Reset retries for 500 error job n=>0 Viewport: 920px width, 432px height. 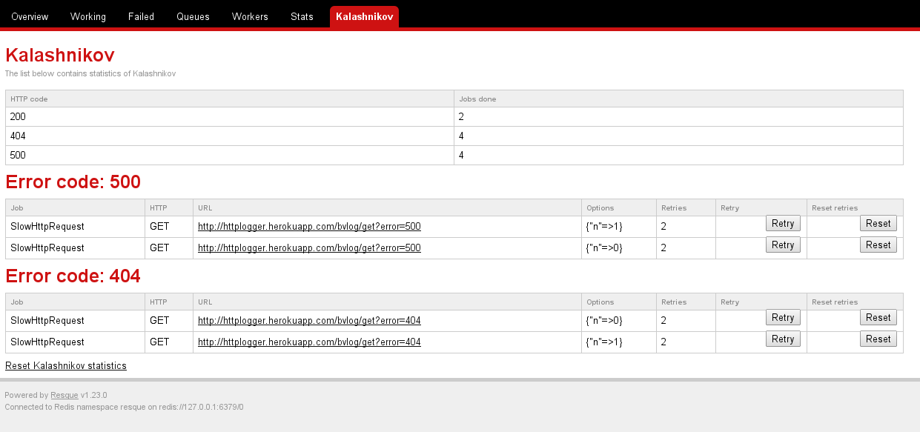(878, 245)
